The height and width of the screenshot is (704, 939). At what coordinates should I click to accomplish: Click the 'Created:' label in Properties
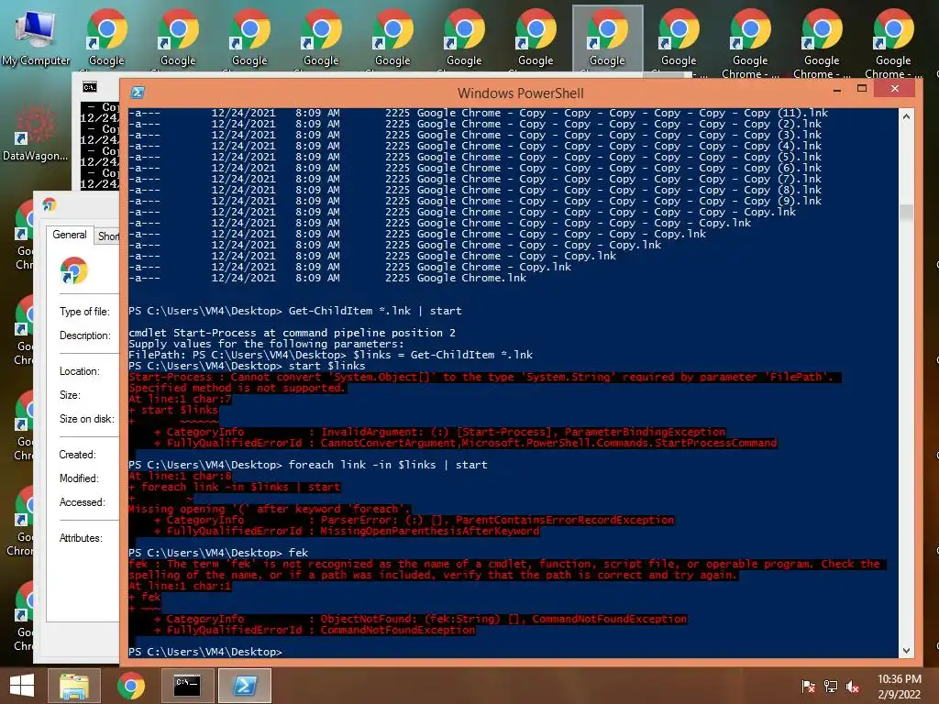(77, 455)
